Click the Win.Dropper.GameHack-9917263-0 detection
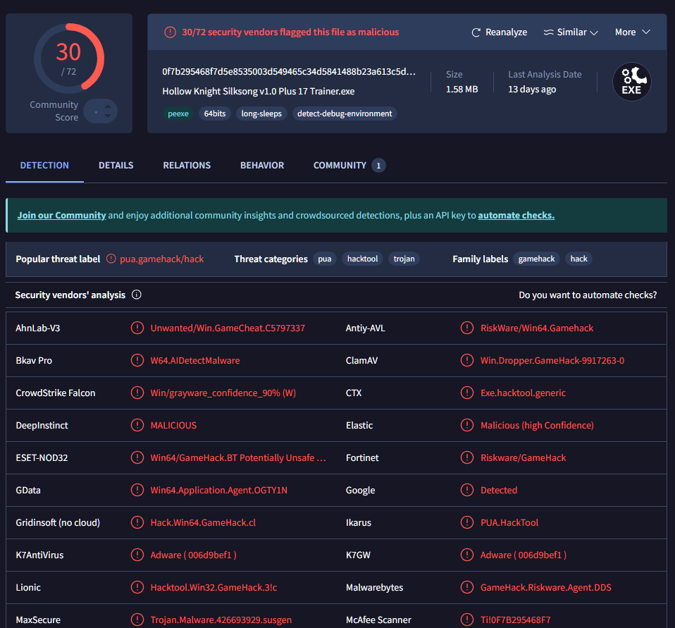 pos(552,361)
